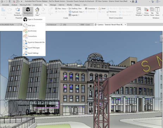
Task: Click the Drafting View button
Action: [75, 8]
